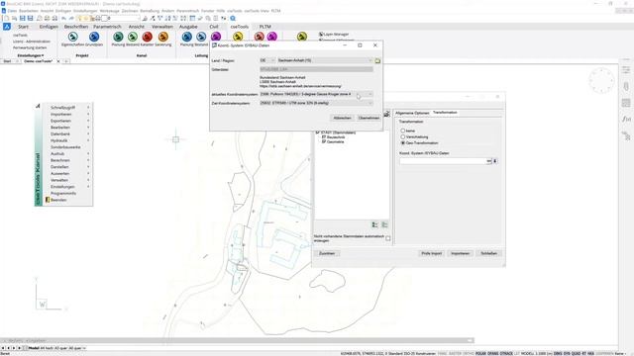The width and height of the screenshot is (634, 356).
Task: Click the help icon in quick toolbar
Action: tap(233, 19)
